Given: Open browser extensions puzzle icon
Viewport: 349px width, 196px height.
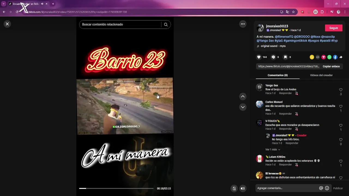Looking at the screenshot, I should pos(322,12).
